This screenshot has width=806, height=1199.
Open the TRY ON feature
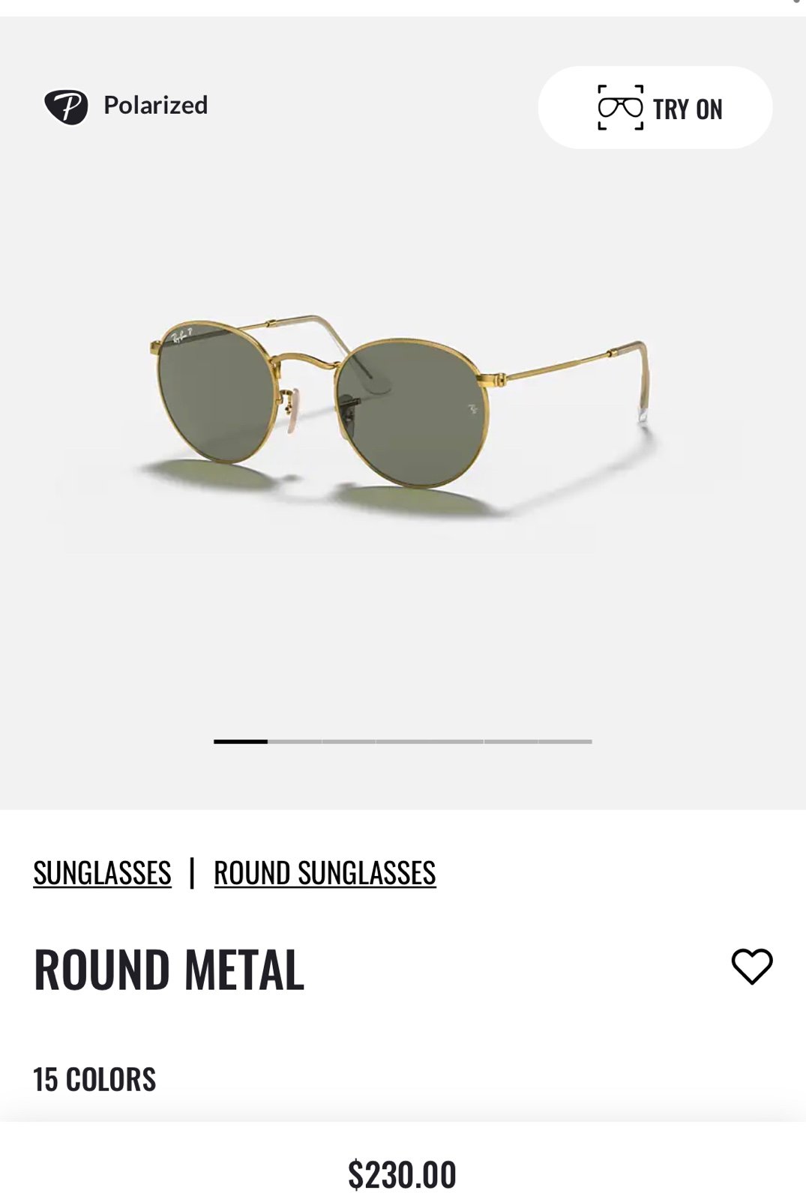(x=655, y=107)
